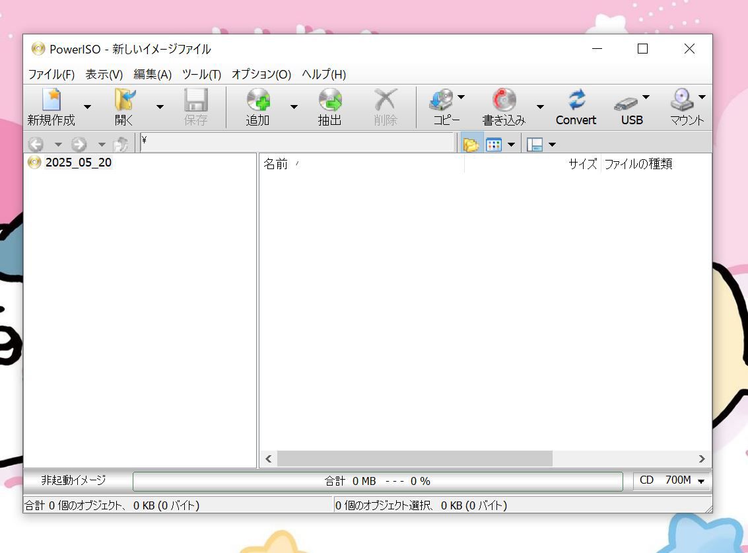The width and height of the screenshot is (748, 553).
Task: Minimize the PowerISO window
Action: click(597, 49)
